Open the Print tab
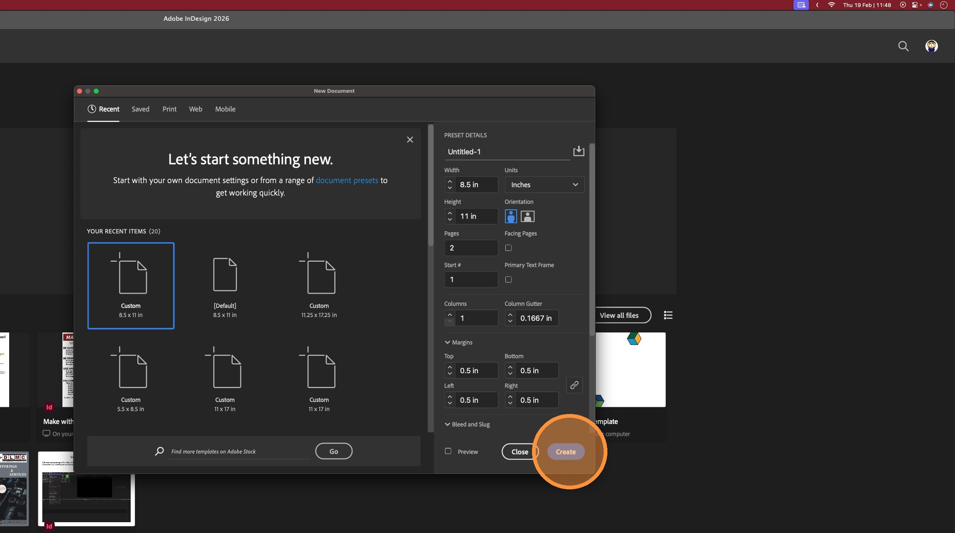This screenshot has height=533, width=955. pos(169,109)
